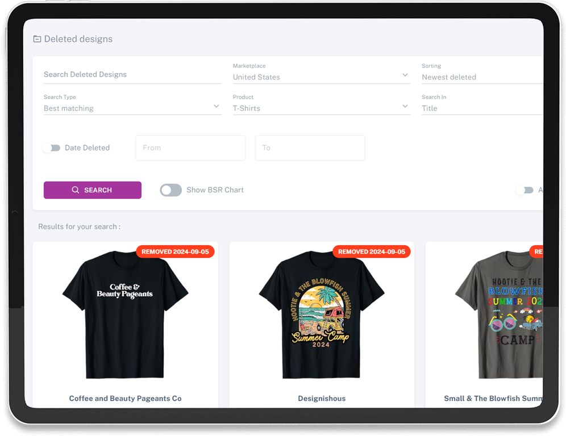The width and height of the screenshot is (566, 436).
Task: Open the Designishous title link
Action: point(322,399)
